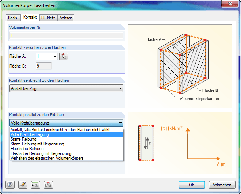The height and width of the screenshot is (194, 241).
Task: Click the help icon button
Action: coord(10,185)
